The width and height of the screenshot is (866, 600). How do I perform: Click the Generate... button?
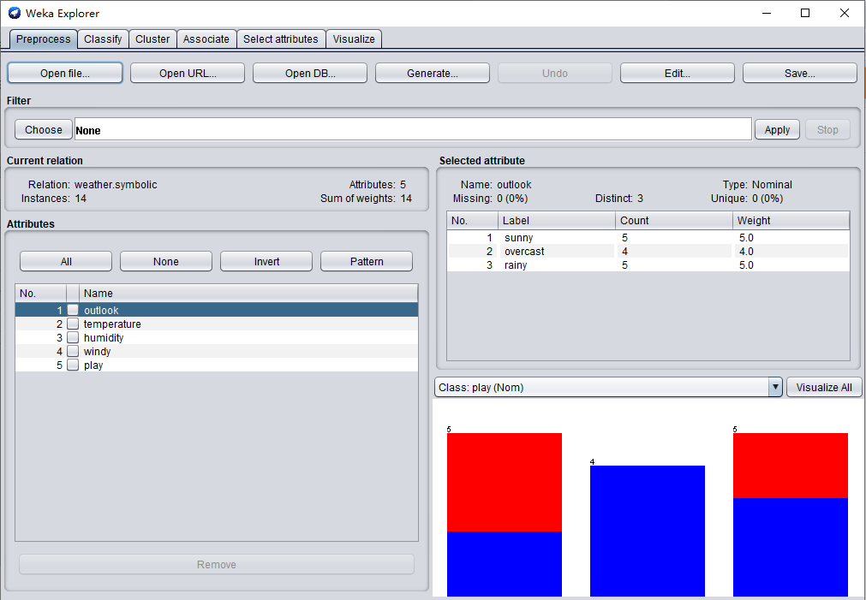click(433, 73)
